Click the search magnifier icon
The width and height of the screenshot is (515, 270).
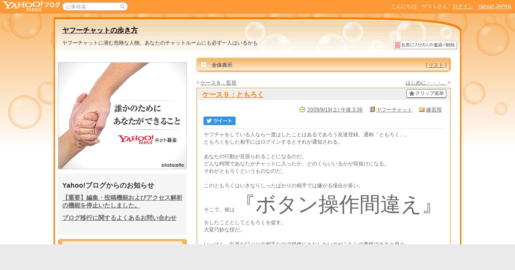point(122,7)
